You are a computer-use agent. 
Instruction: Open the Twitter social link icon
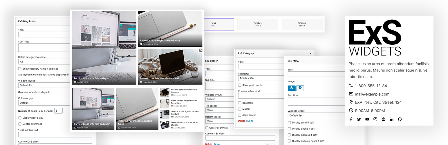pos(359,119)
